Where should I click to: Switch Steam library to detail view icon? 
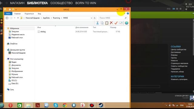coord(174,9)
